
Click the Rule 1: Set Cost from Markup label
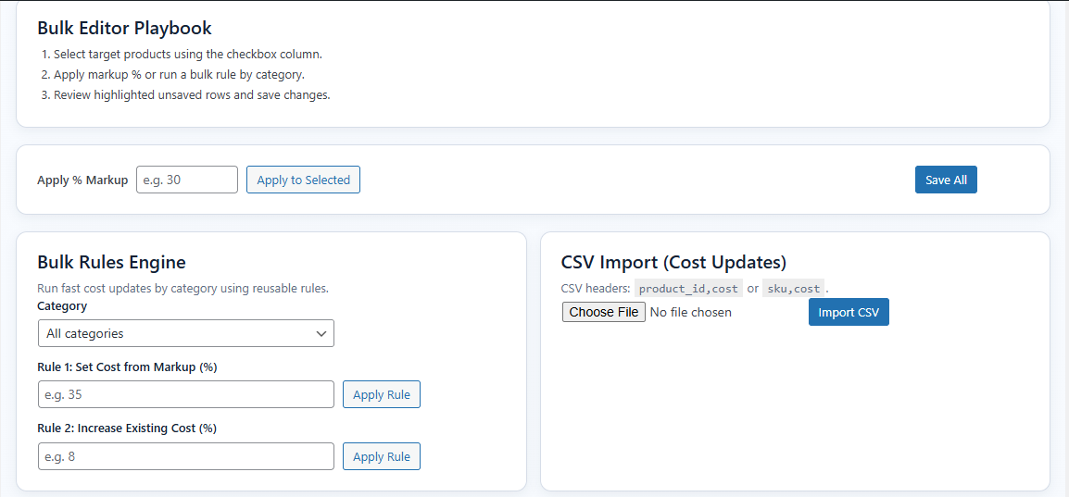(x=127, y=367)
